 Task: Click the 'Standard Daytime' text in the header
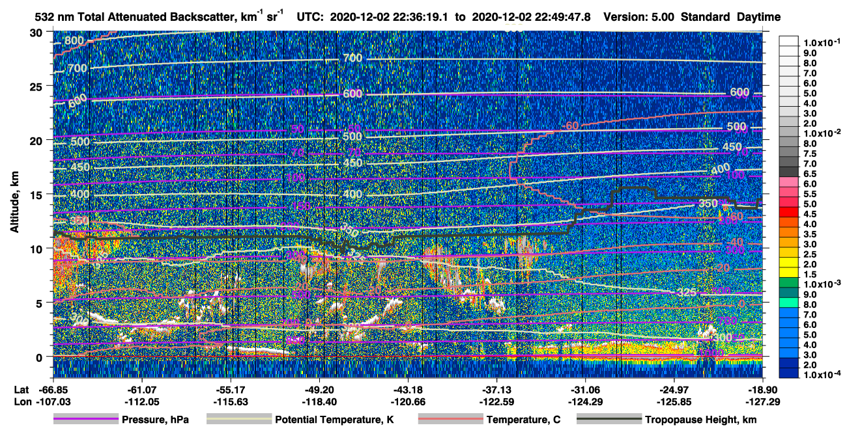(732, 18)
